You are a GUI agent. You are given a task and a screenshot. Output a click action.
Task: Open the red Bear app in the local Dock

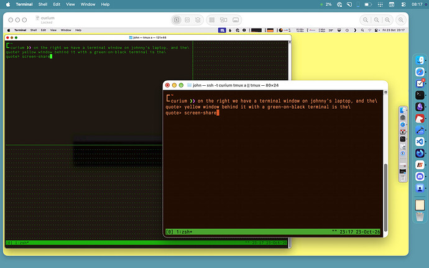(420, 118)
